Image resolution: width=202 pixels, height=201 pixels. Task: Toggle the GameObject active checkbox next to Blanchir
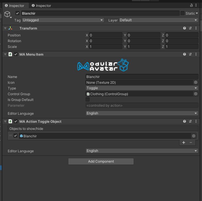tap(17, 13)
